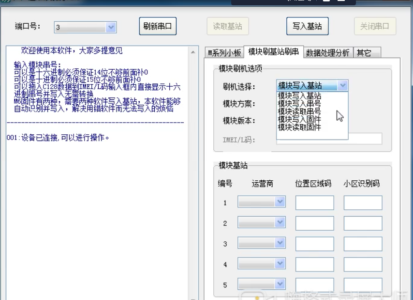This screenshot has width=413, height=300.
Task: Select 模块写入固件 in the dropdown list
Action: point(312,119)
